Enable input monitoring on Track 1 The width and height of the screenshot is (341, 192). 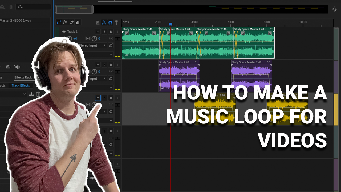coord(117,32)
